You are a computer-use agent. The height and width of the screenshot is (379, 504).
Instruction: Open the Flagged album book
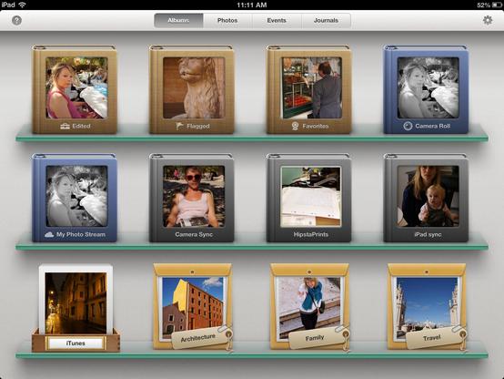pos(192,89)
